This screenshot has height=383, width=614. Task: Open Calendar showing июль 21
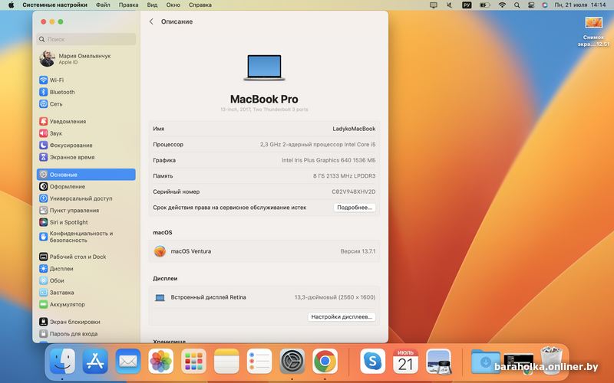[405, 362]
